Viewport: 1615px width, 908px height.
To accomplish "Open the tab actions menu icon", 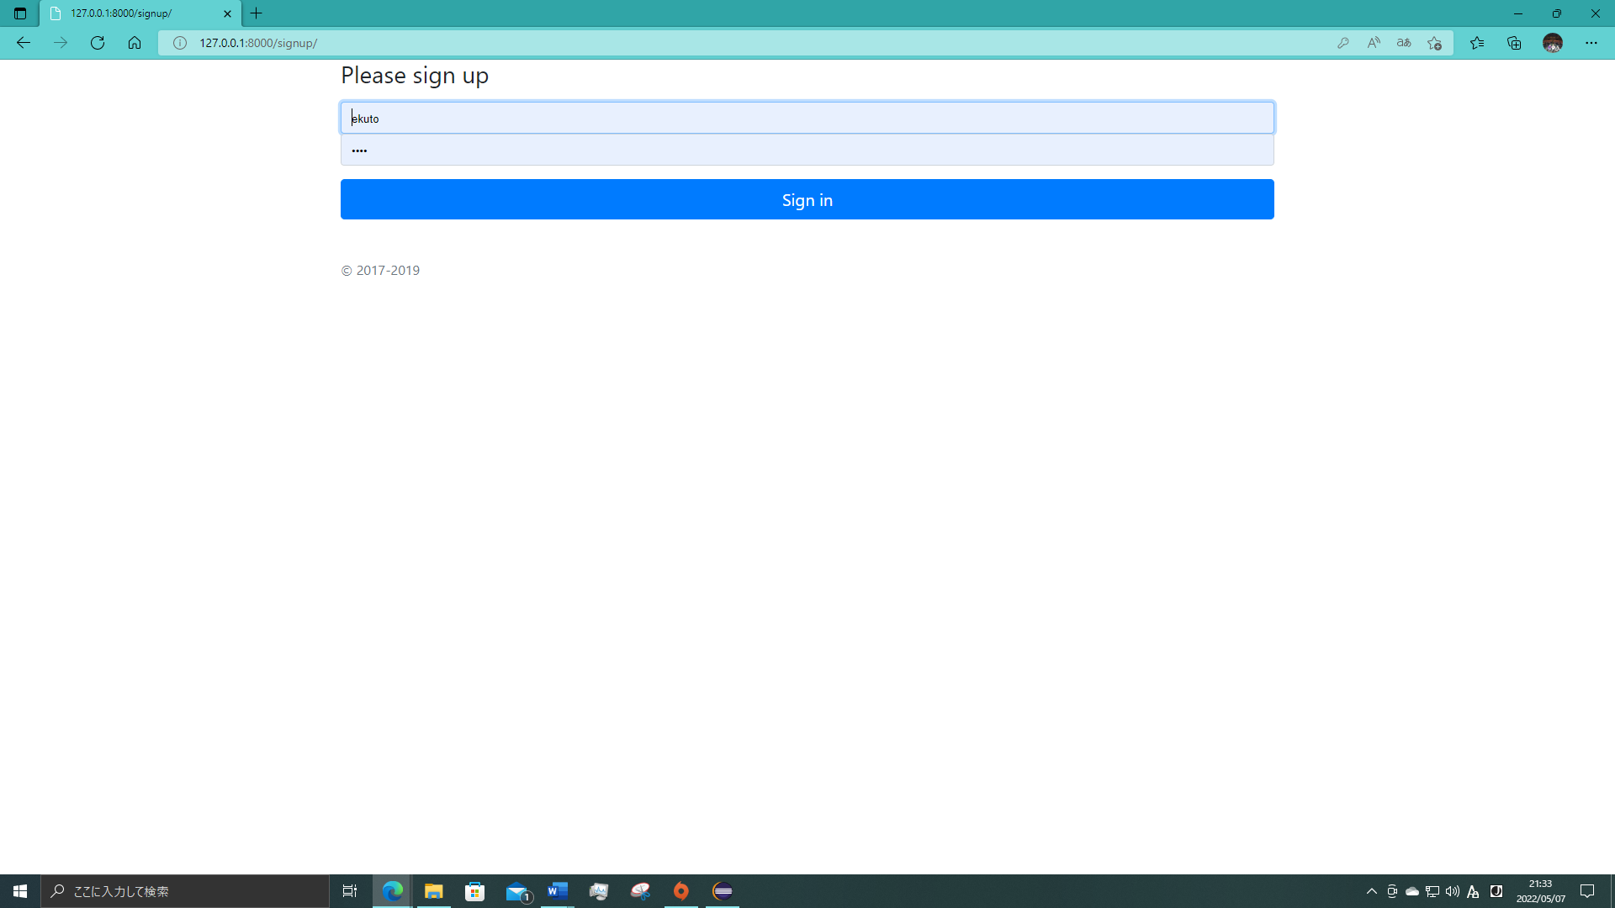I will pos(20,13).
